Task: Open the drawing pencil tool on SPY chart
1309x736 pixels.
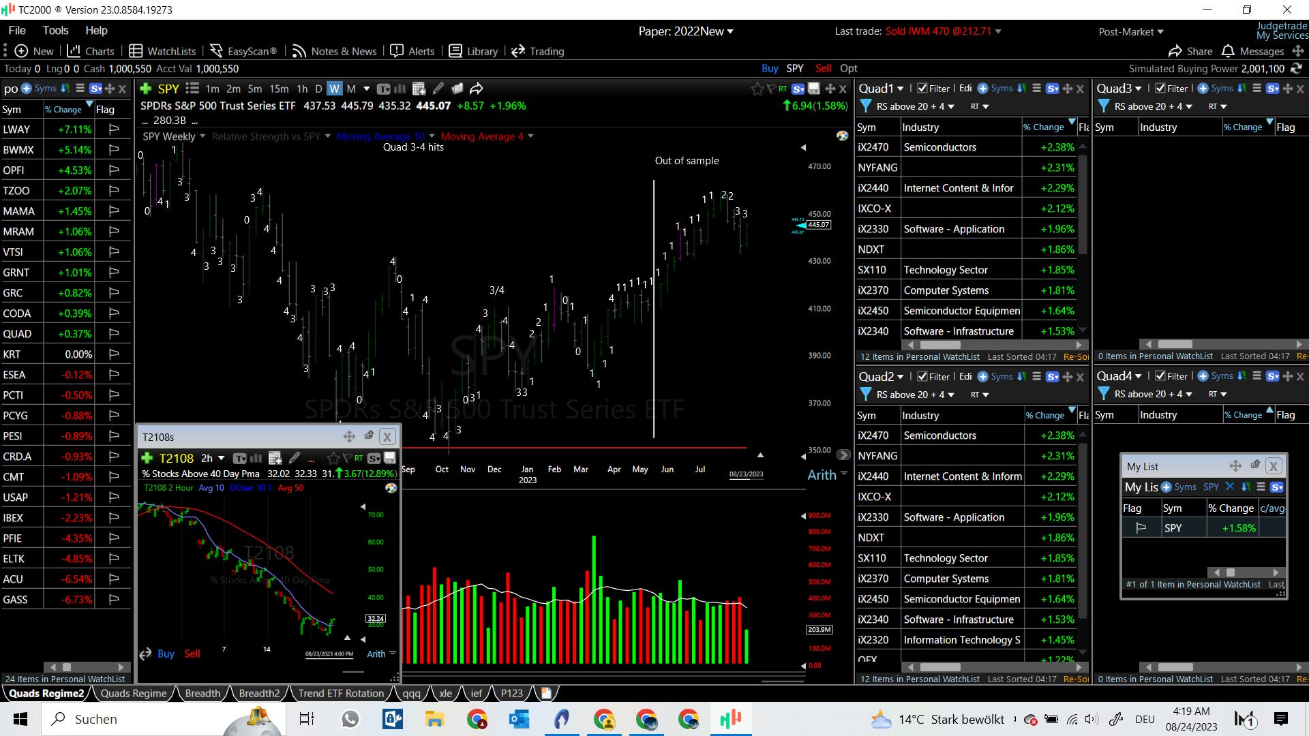Action: pos(438,89)
